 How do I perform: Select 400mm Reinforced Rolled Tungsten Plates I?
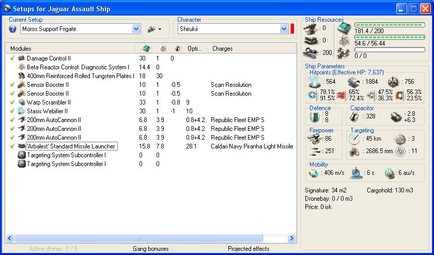[81, 76]
